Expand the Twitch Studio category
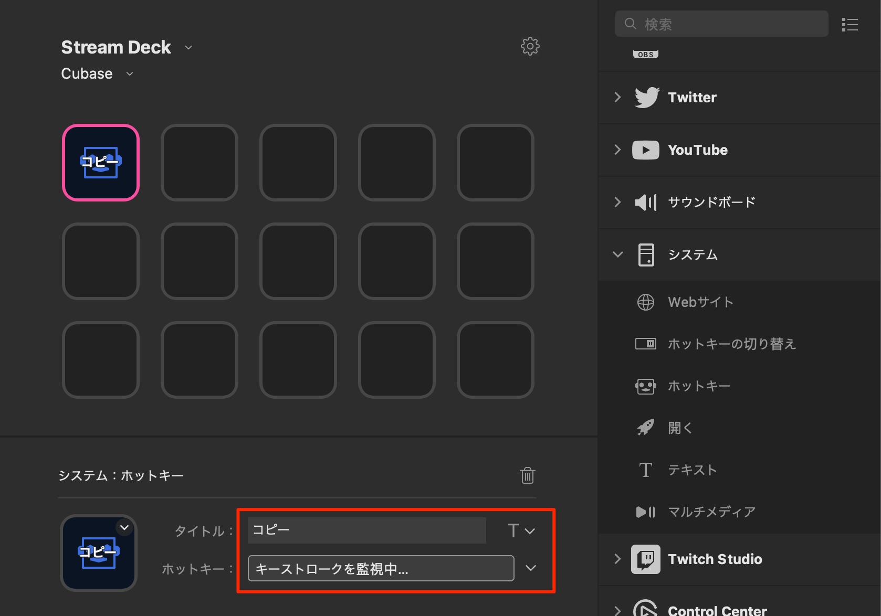The image size is (881, 616). (x=617, y=559)
